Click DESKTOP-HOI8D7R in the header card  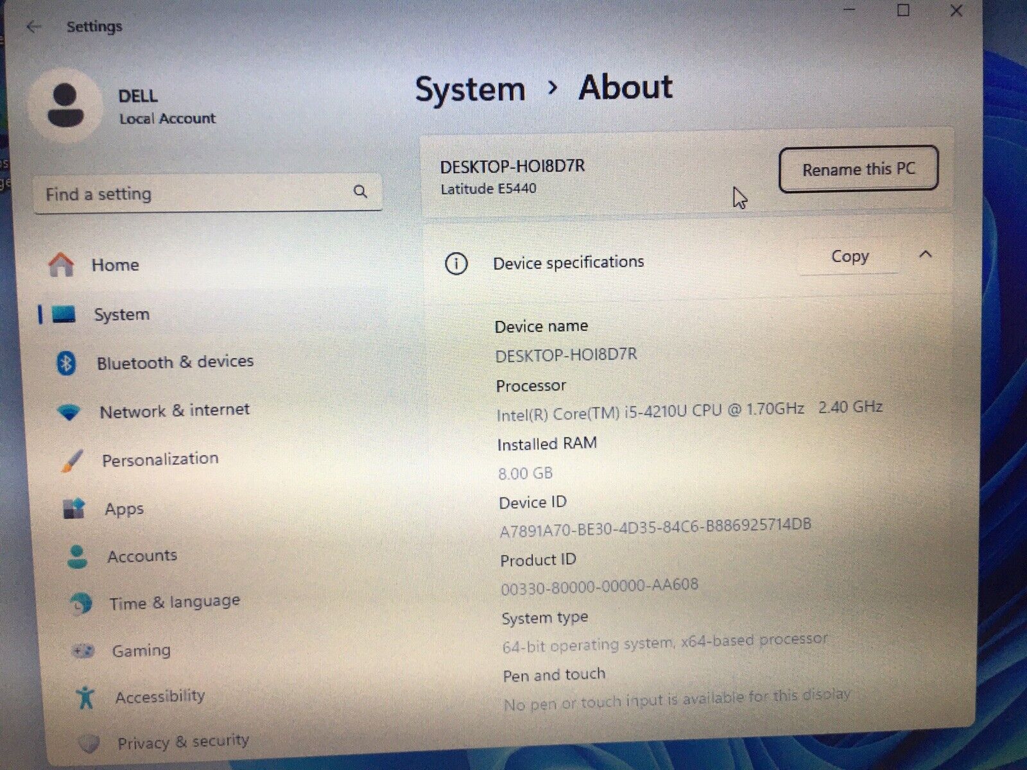point(512,166)
